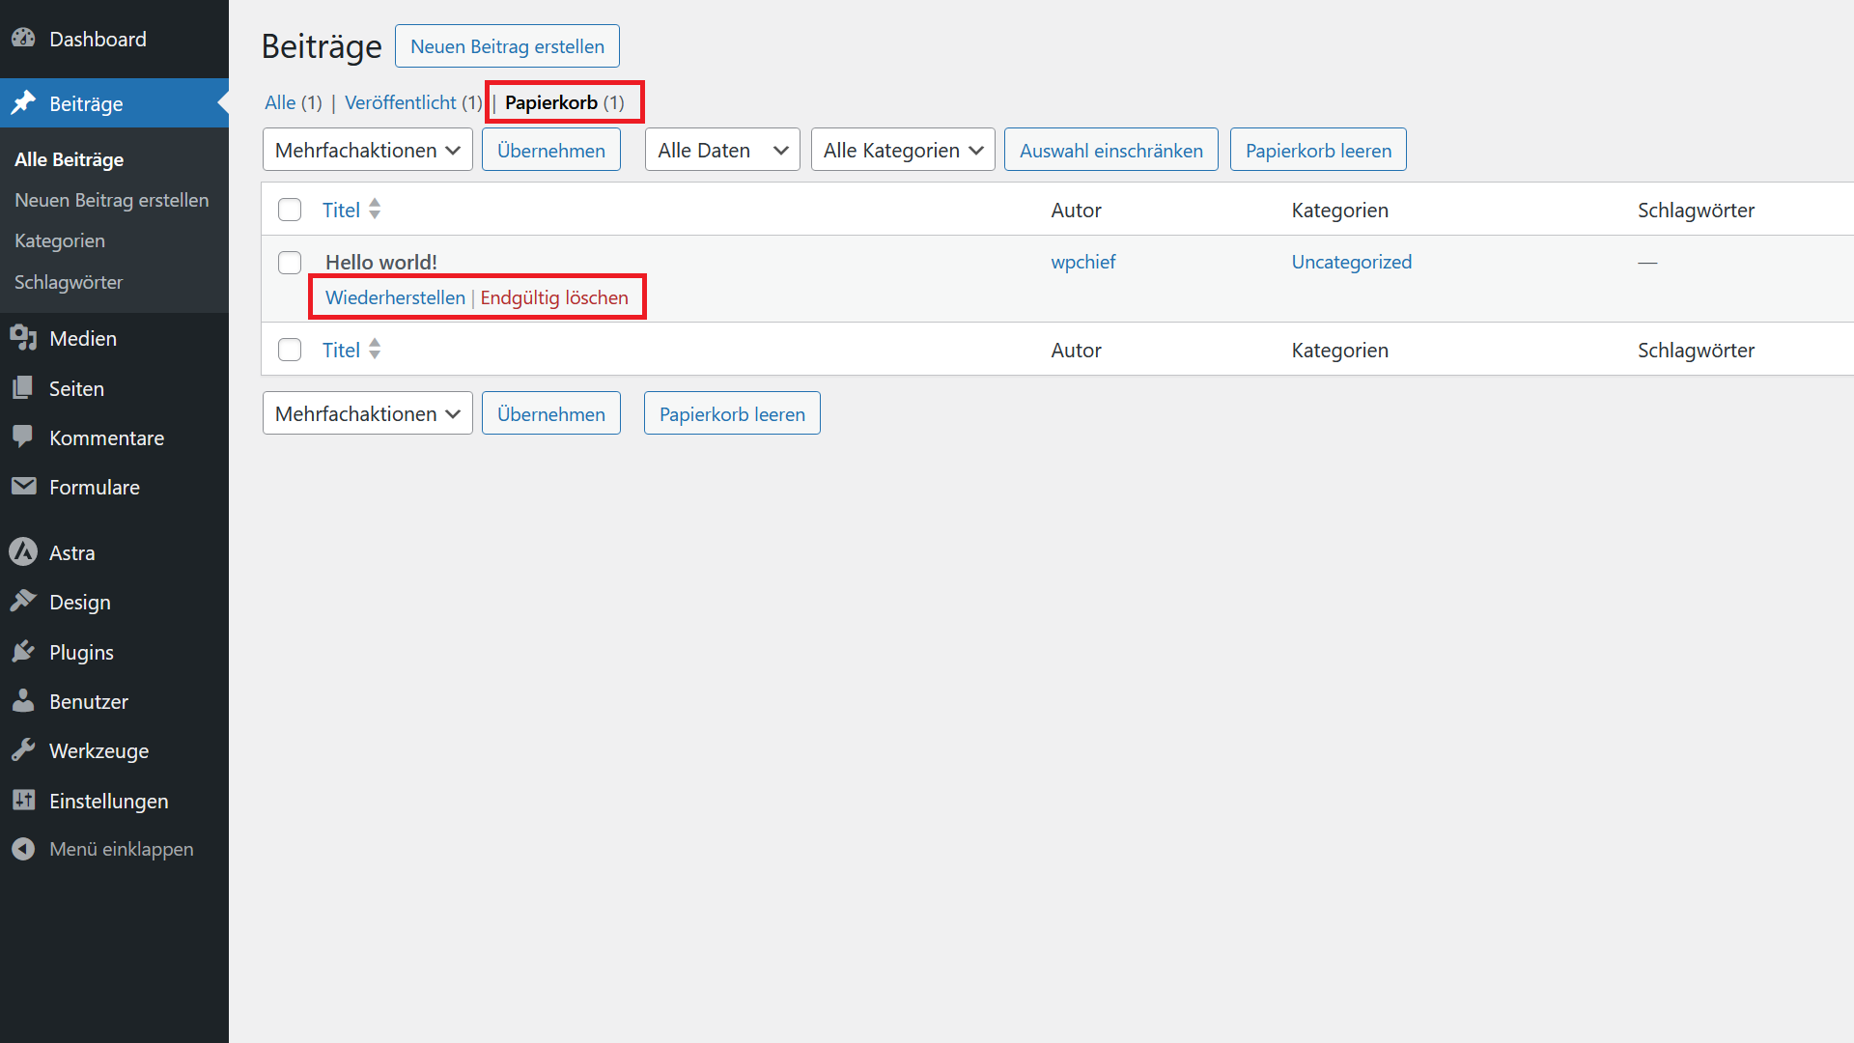Screen dimensions: 1854x1043
Task: Click the Werkzeuge wrench icon
Action: [x=23, y=750]
